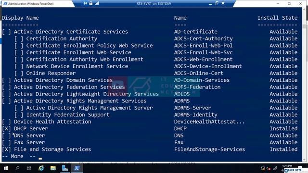Viewport: 308px width, 173px height.
Task: Click the 'ADLDS' name value
Action: [x=182, y=94]
